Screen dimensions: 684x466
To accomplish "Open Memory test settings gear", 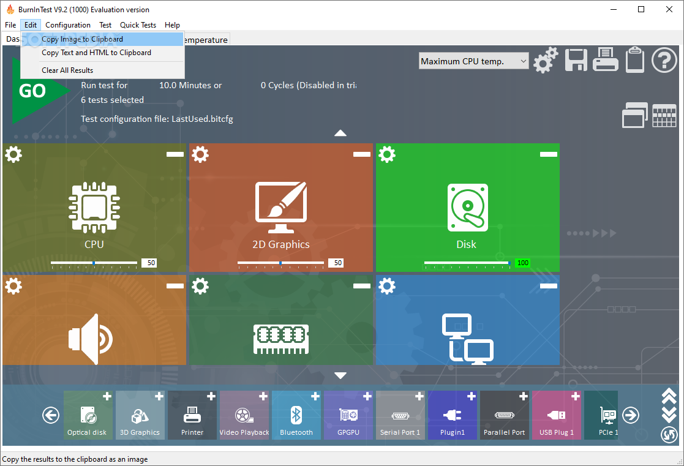I will point(200,286).
